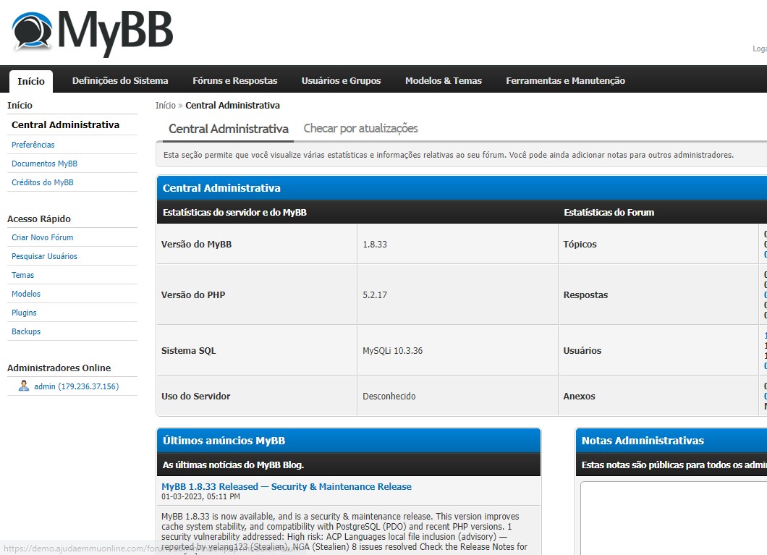Screen dimensions: 767x555
Task: Click the MyBB logo
Action: click(93, 33)
